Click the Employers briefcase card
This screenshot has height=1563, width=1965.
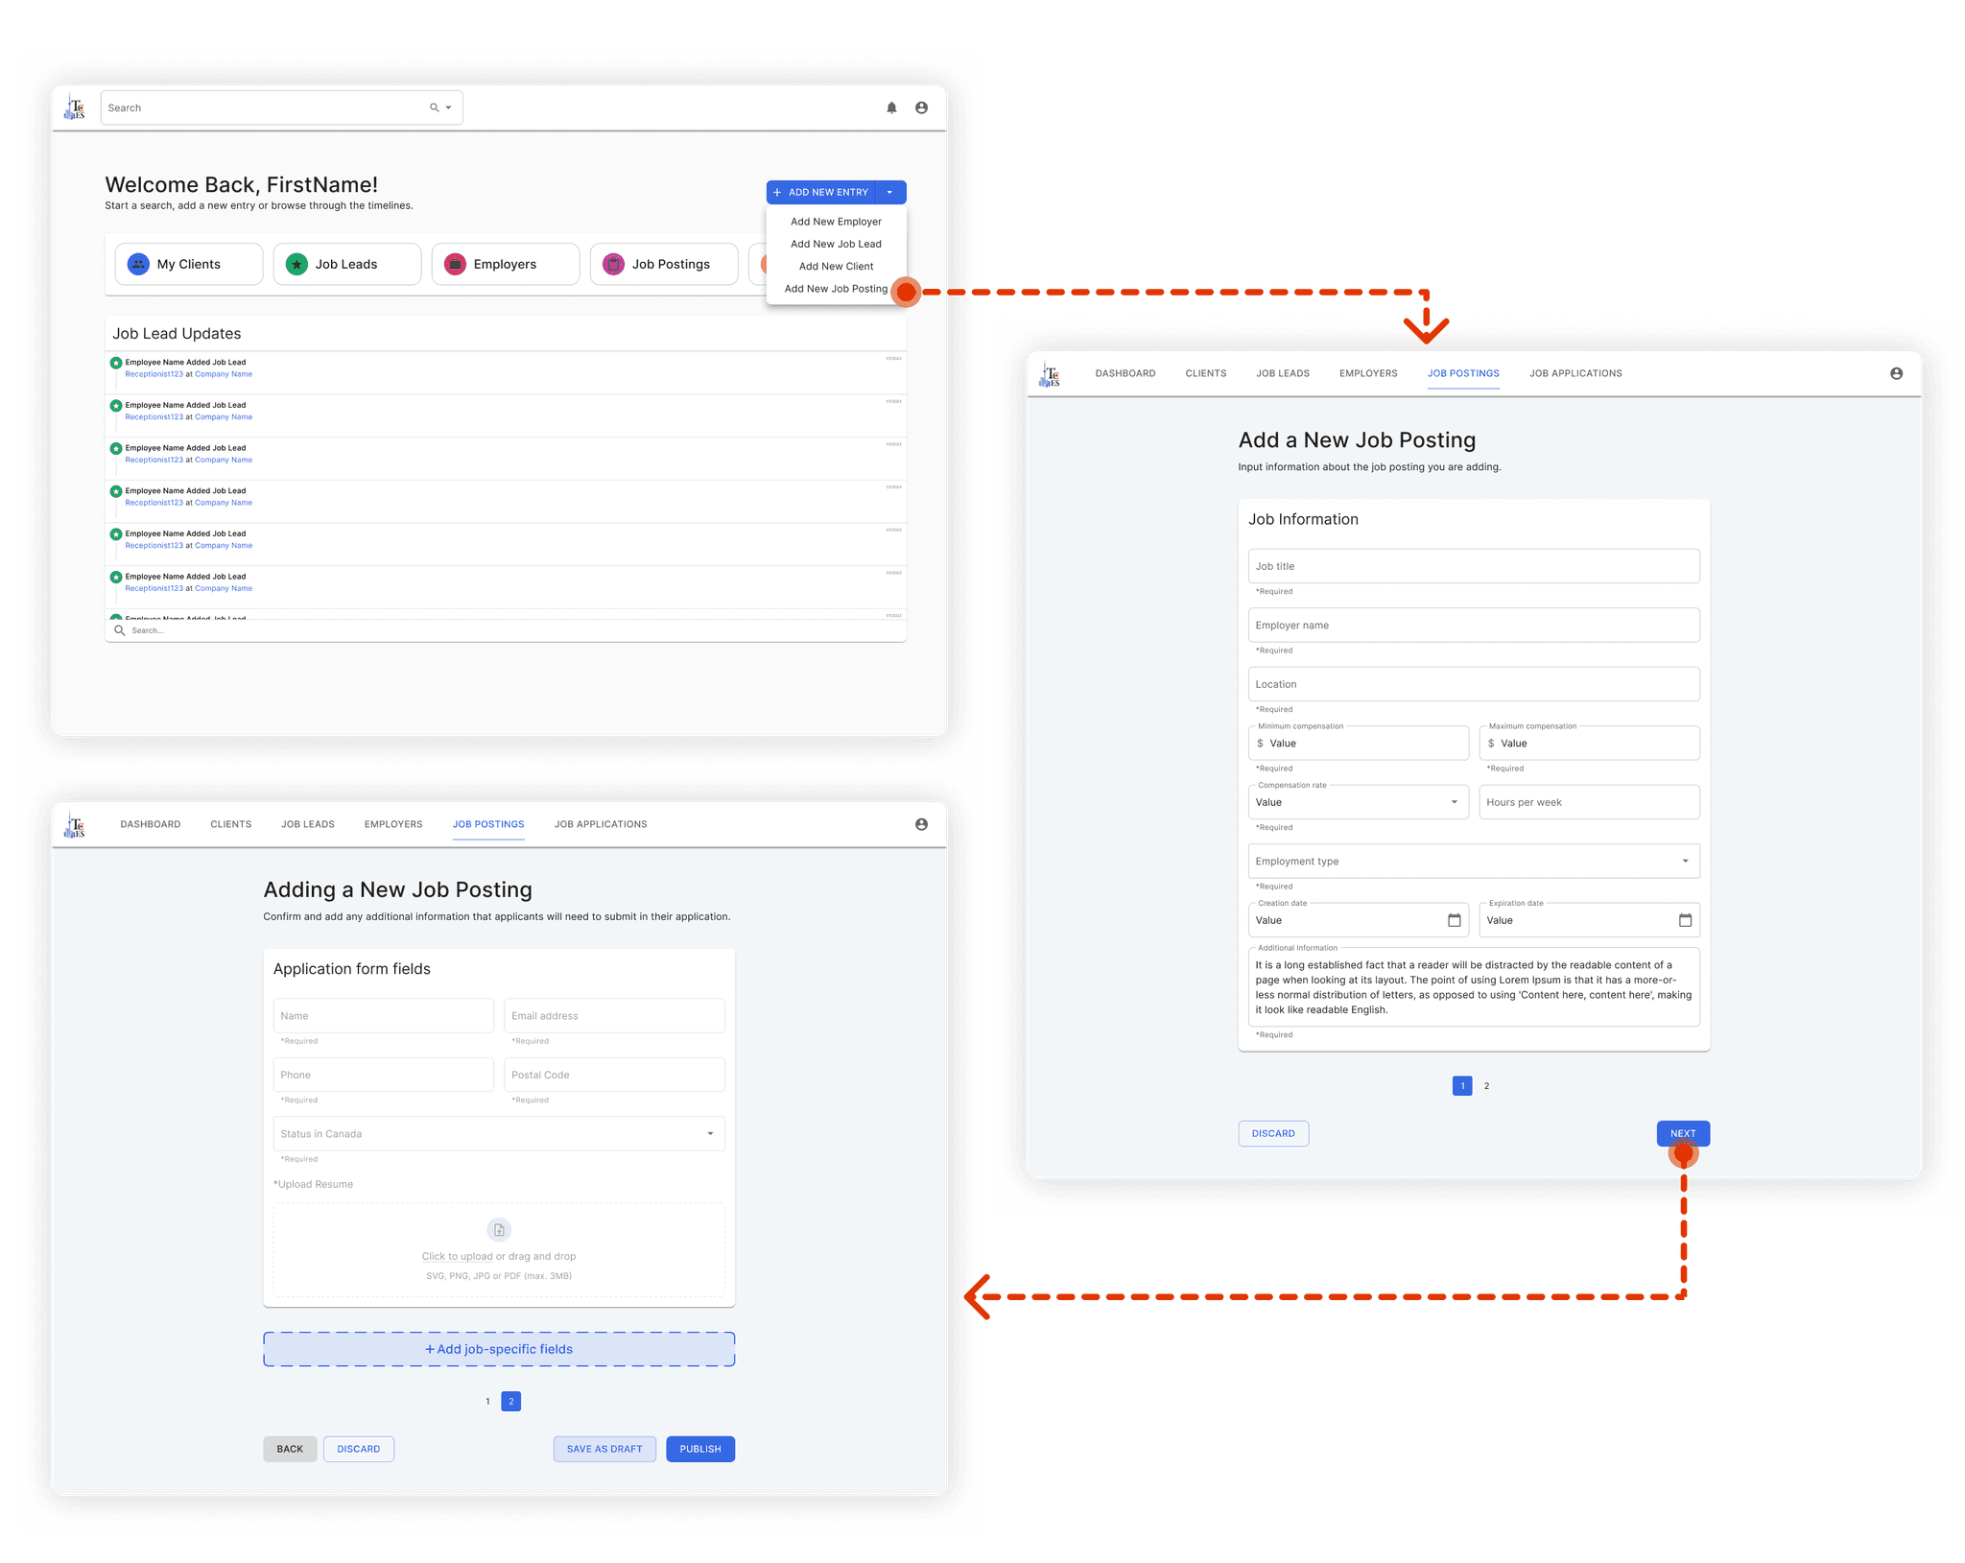coord(456,264)
